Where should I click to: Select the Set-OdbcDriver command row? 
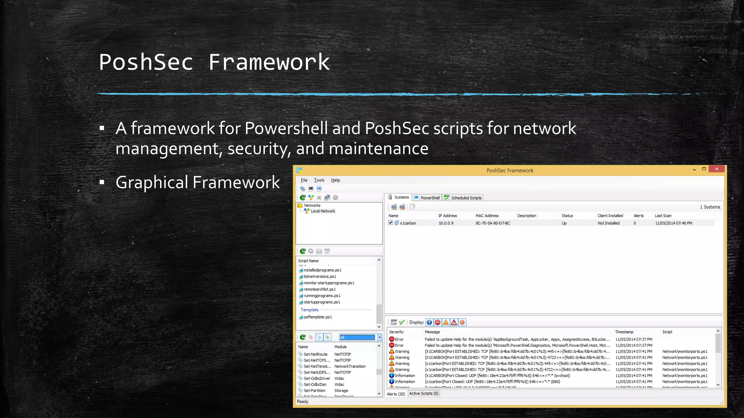click(x=336, y=378)
